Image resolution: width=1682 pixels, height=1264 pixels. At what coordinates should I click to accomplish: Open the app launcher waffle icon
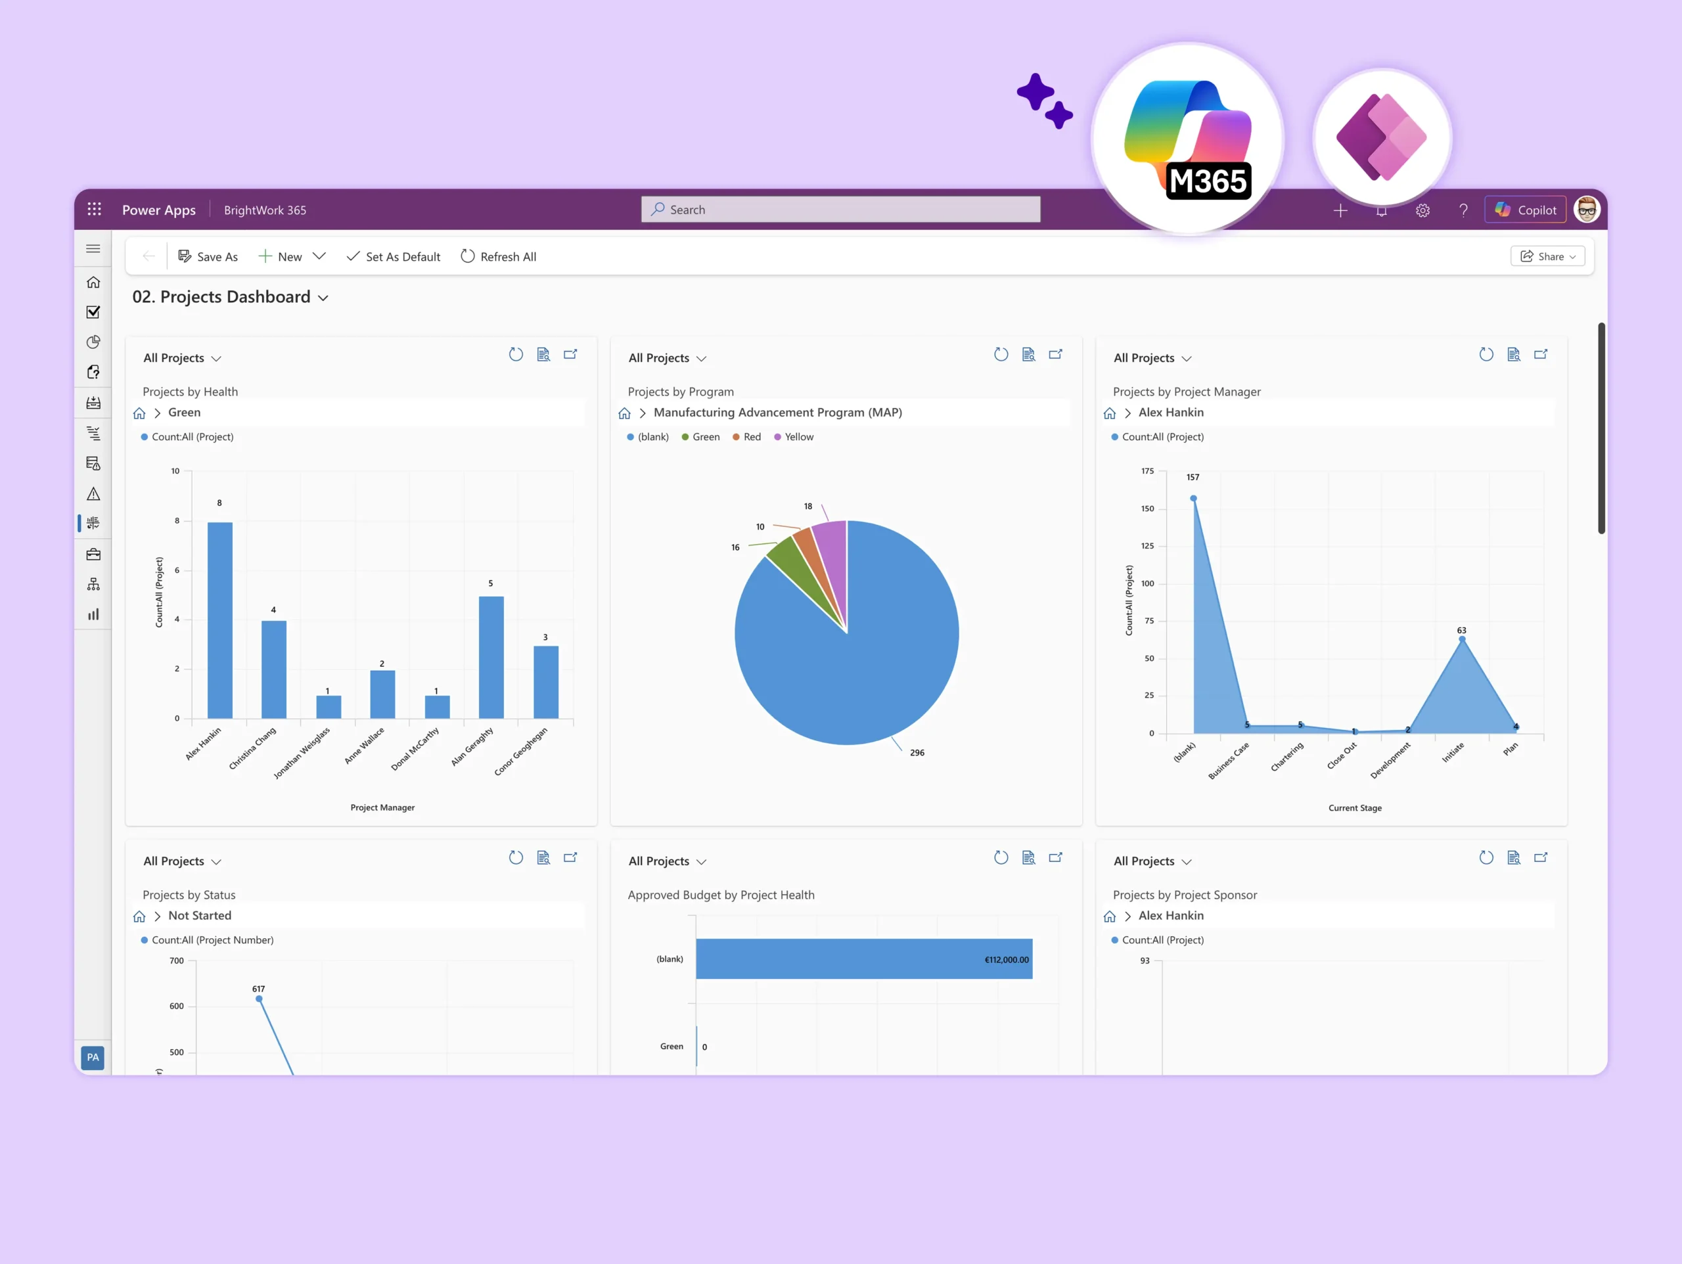[95, 209]
